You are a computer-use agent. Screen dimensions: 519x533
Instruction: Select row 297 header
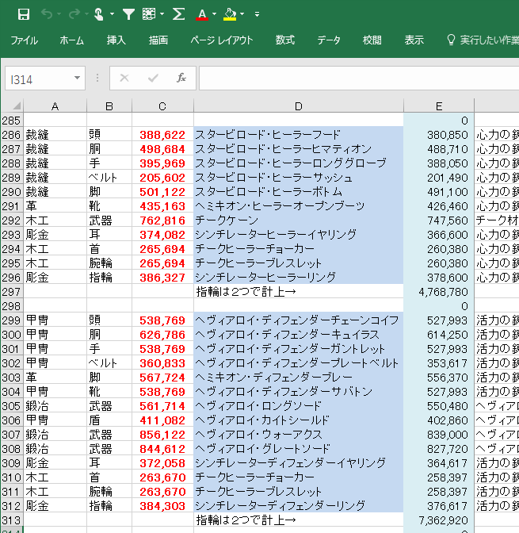11,292
